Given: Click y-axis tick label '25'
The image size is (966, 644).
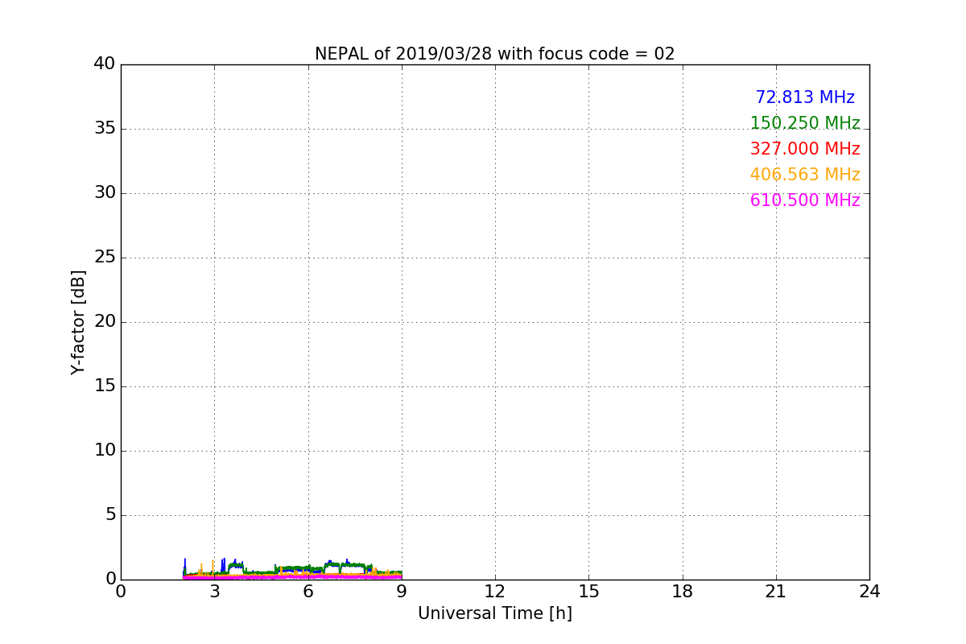Looking at the screenshot, I should pyautogui.click(x=105, y=258).
